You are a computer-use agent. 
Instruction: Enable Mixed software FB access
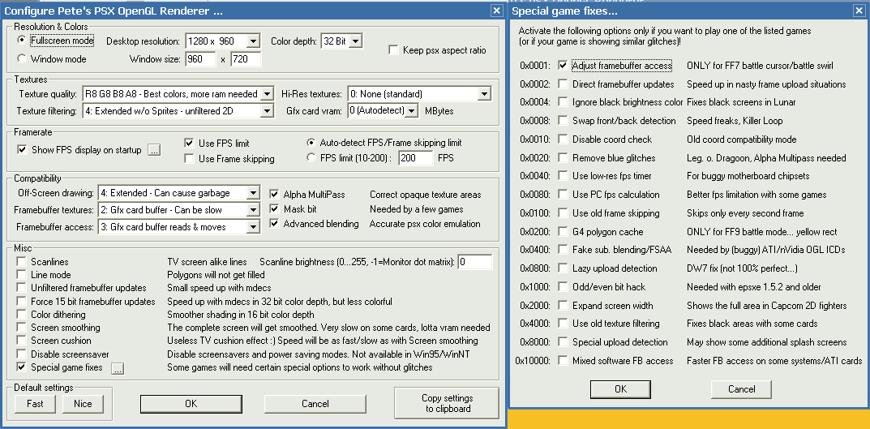563,361
